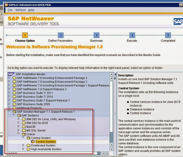Expand SAP NetWeaver 7.0 Enhancement Package 3 node

[9, 78]
